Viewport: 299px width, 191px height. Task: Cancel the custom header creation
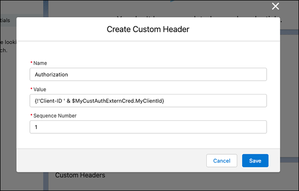coord(222,161)
